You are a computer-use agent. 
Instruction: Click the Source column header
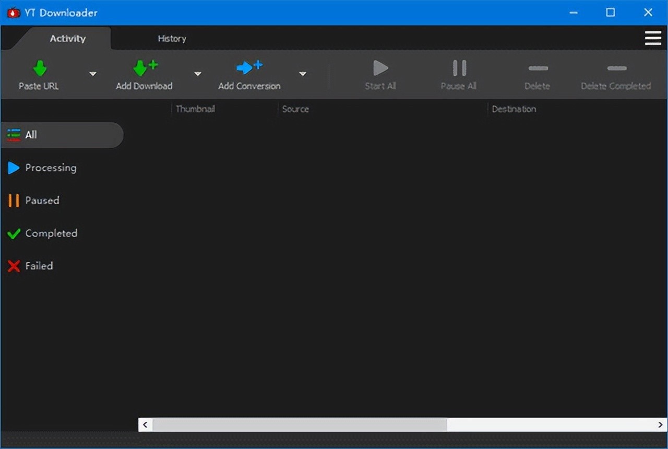295,109
